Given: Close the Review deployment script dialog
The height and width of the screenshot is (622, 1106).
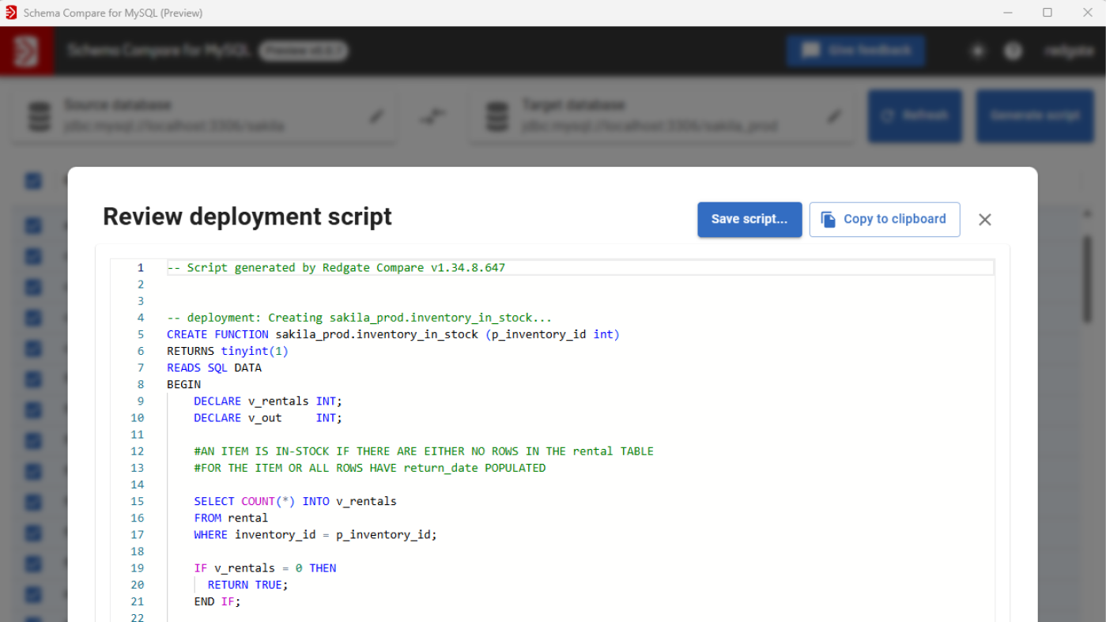Looking at the screenshot, I should [x=984, y=220].
